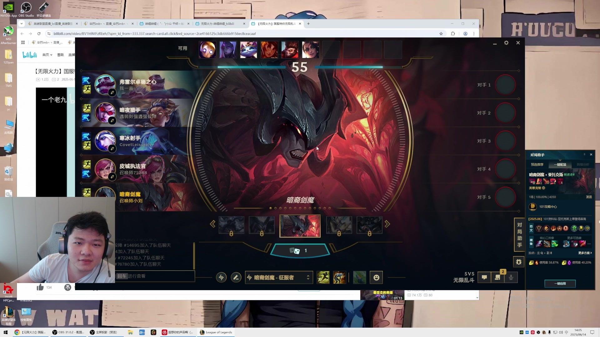Pin the 对局助手 panel
This screenshot has width=600, height=337.
point(584,154)
